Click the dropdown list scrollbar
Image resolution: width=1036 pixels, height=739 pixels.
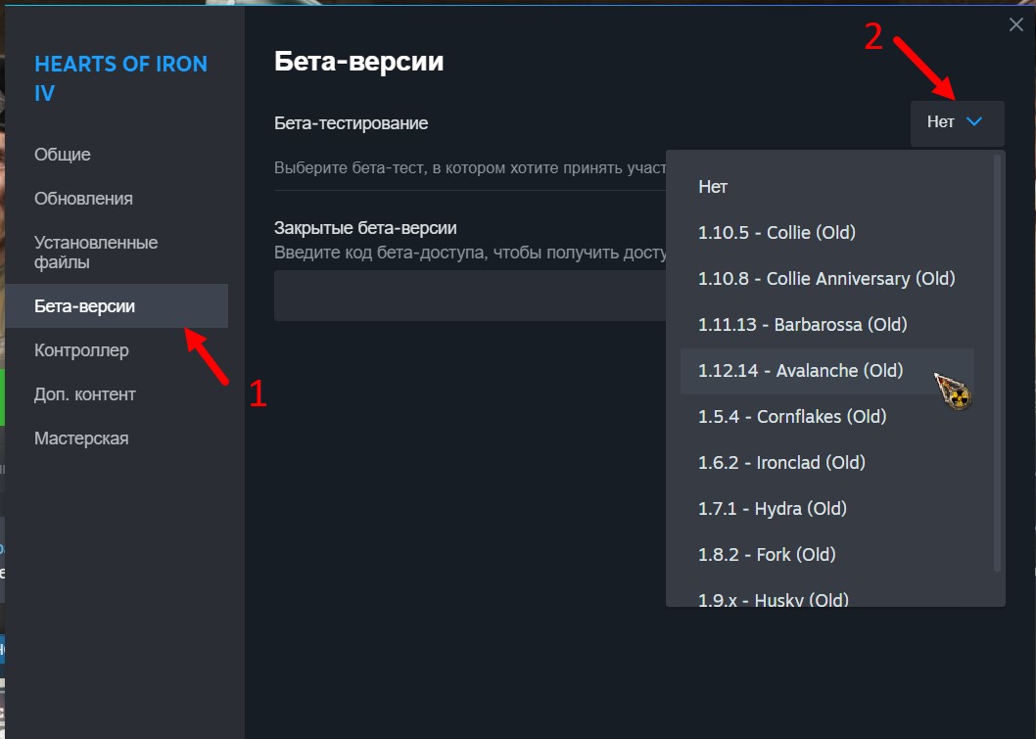(x=998, y=362)
